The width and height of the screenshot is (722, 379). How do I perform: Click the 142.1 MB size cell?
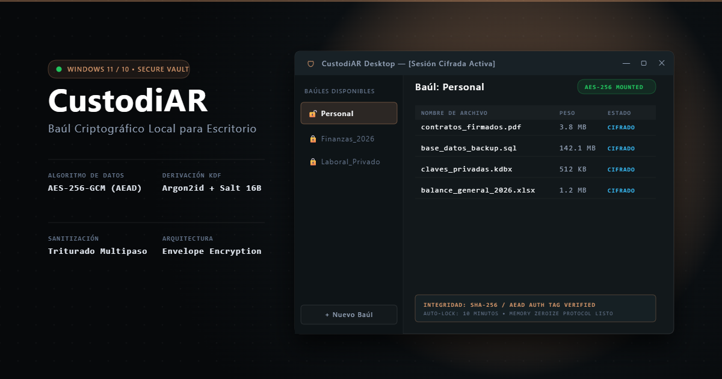coord(578,148)
